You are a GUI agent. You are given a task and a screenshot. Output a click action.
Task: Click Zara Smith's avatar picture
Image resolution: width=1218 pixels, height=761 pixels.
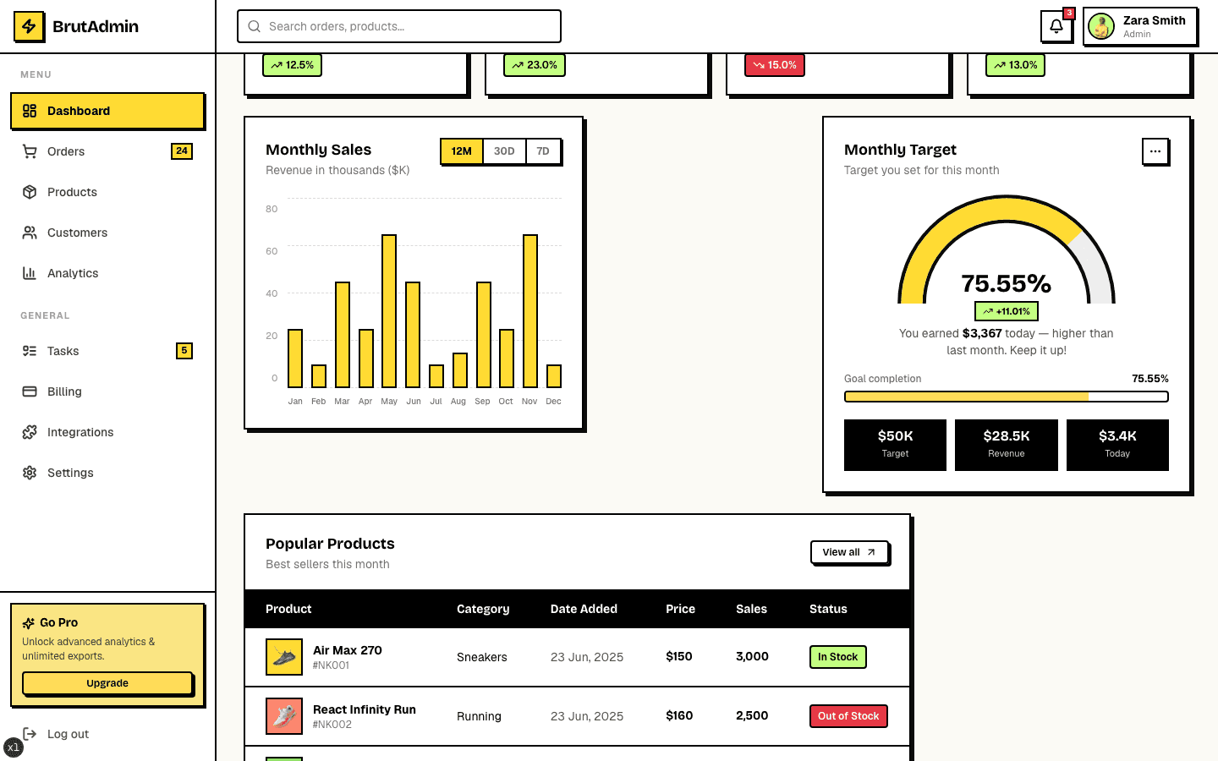1101,26
